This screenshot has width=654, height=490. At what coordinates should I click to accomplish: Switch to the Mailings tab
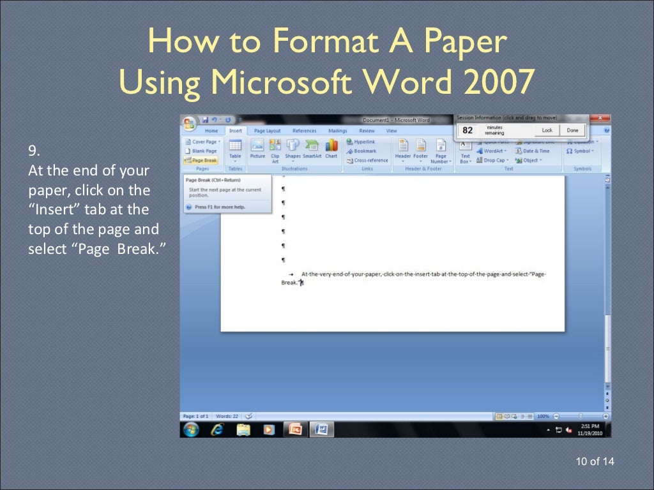point(337,131)
